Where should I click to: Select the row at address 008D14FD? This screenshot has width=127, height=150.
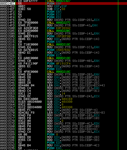[x=63, y=25]
